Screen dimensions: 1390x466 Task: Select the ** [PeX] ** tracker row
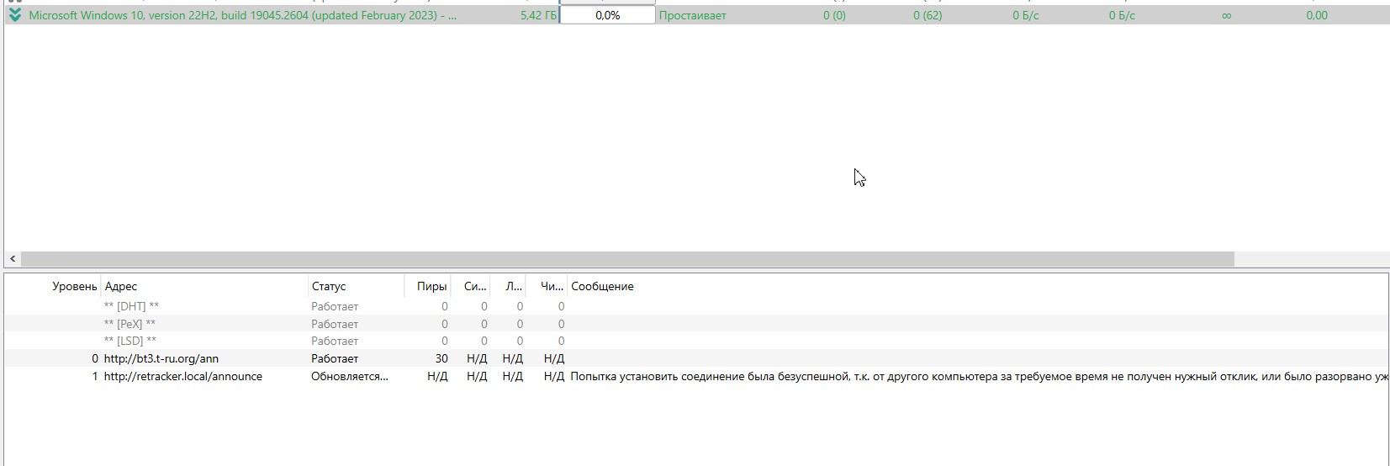click(x=129, y=324)
